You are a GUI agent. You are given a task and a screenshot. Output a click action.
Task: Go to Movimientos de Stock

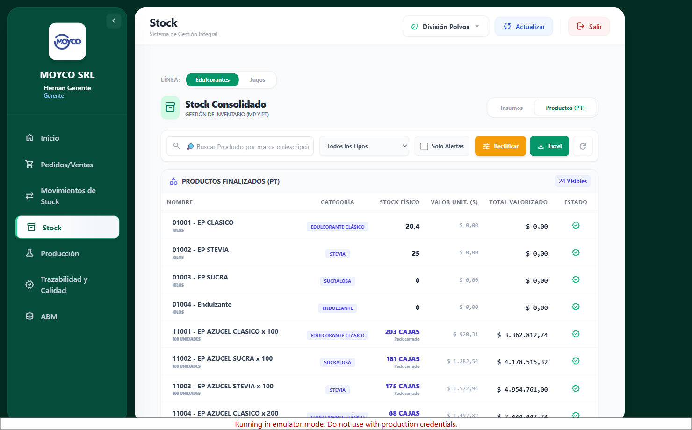click(x=67, y=196)
